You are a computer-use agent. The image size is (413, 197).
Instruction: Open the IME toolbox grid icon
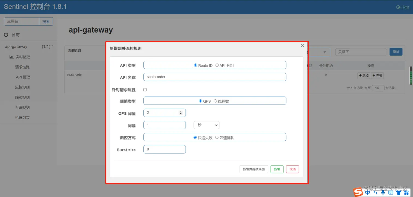(406, 193)
